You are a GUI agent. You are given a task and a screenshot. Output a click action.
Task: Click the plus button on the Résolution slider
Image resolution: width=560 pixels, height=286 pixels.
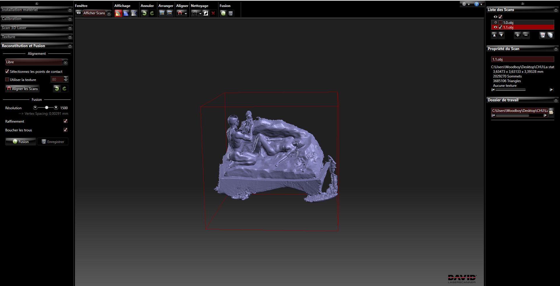pyautogui.click(x=56, y=108)
